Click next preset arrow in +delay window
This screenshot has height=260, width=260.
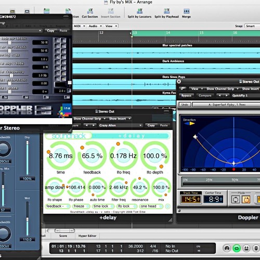click(x=94, y=125)
